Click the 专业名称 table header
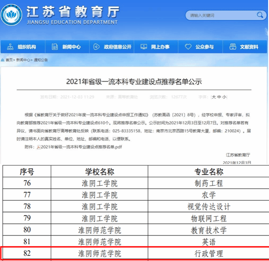The width and height of the screenshot is (269, 261). point(209,172)
